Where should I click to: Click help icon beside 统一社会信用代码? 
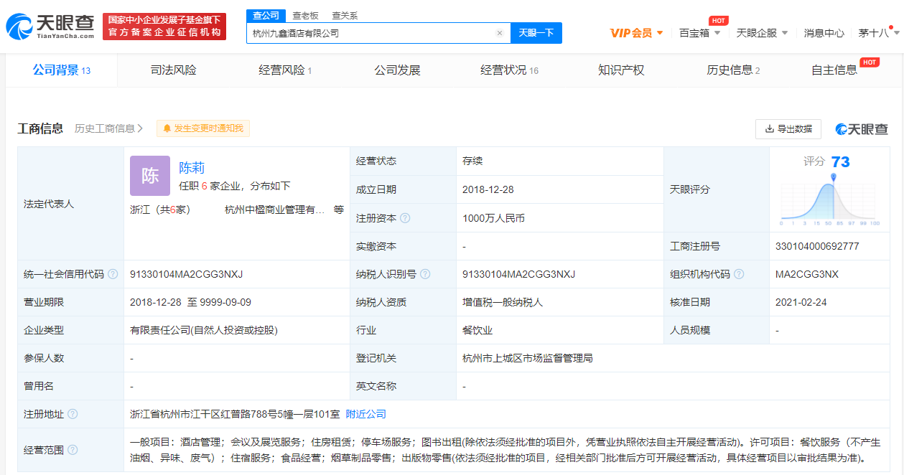pyautogui.click(x=113, y=274)
